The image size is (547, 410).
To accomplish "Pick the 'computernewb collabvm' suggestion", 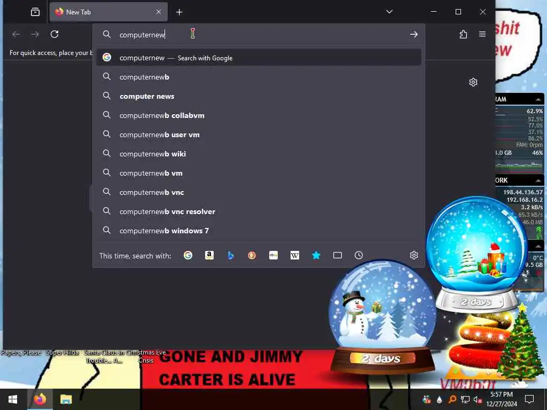I will click(259, 115).
